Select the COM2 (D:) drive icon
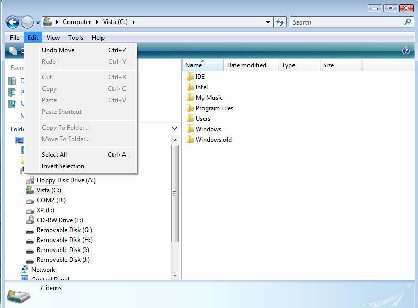Screen dimensions: 418x308 pyautogui.click(x=30, y=201)
